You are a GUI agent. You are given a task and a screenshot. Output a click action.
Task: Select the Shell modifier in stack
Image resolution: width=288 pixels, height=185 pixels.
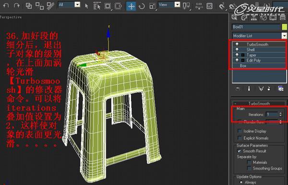coord(259,50)
